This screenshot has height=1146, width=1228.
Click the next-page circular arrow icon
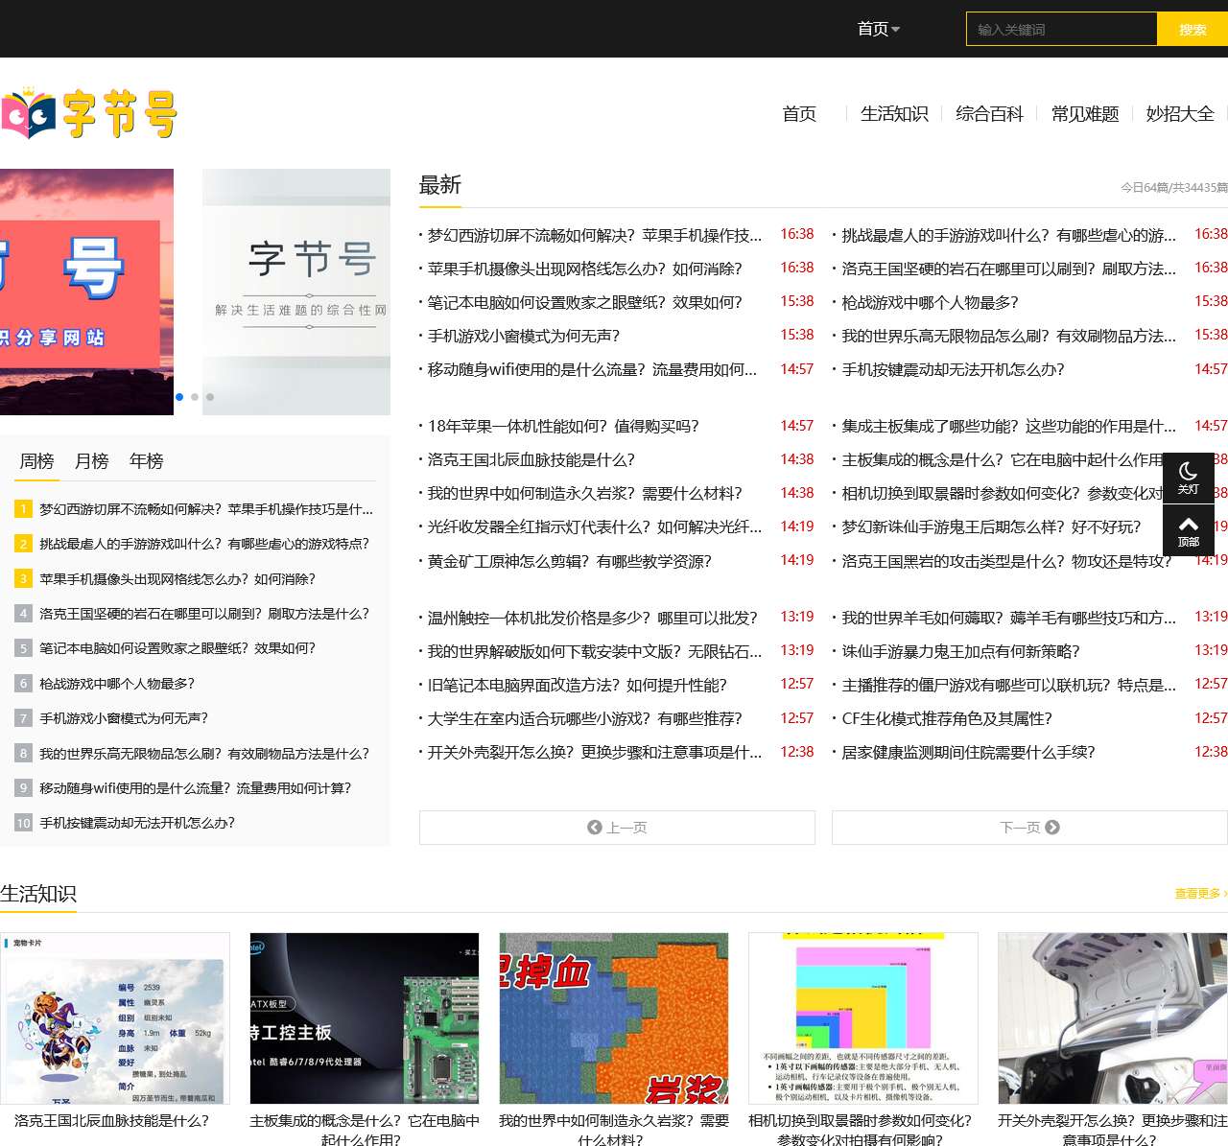point(1053,827)
